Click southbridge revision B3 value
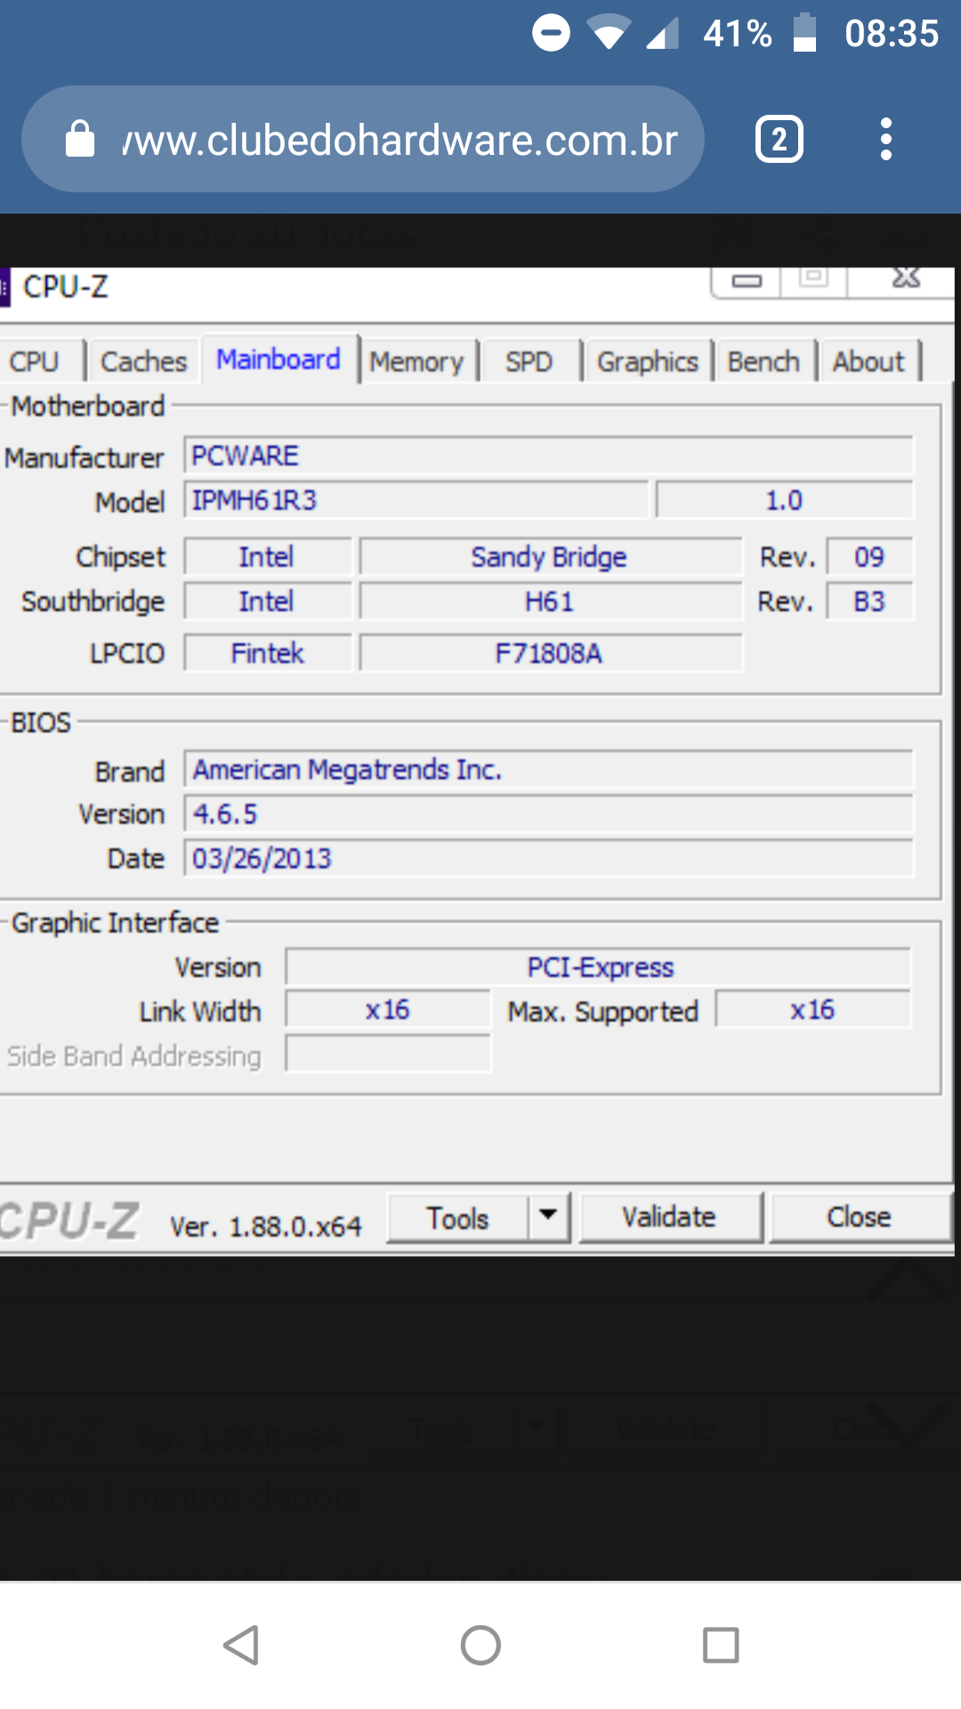The height and width of the screenshot is (1709, 961). (869, 602)
